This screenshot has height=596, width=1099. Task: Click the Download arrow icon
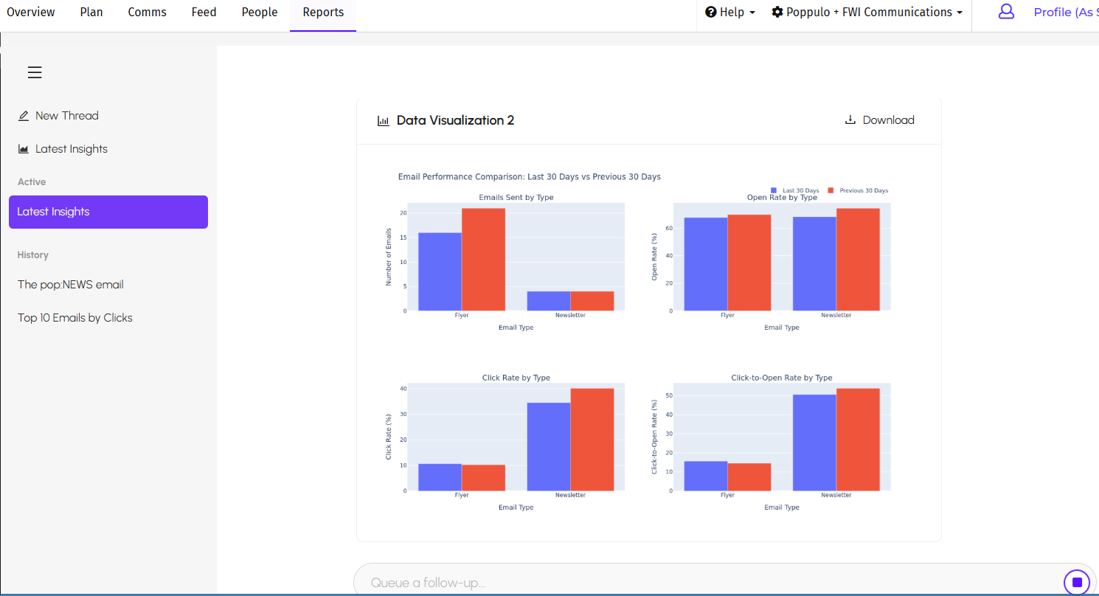[850, 120]
